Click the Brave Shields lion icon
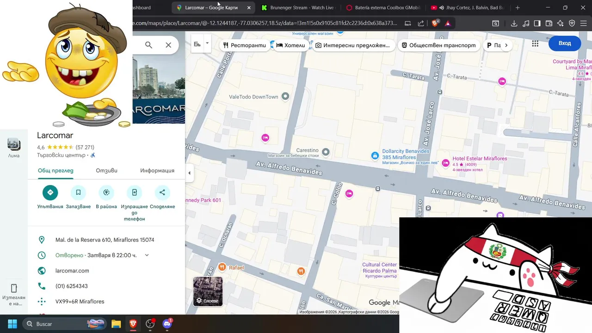592x333 pixels. coord(435,23)
